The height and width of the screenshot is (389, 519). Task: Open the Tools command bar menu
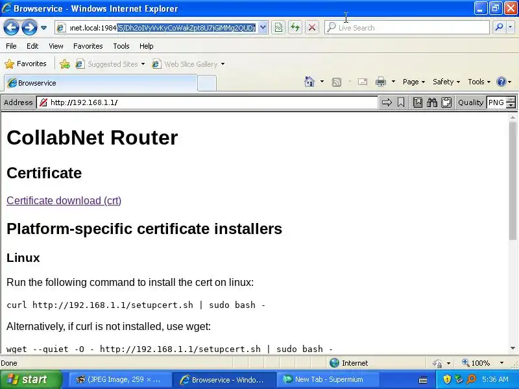(x=479, y=82)
